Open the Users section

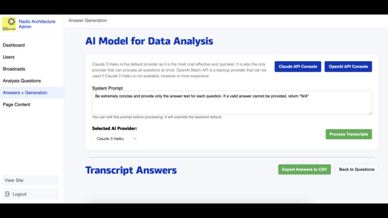pyautogui.click(x=9, y=57)
